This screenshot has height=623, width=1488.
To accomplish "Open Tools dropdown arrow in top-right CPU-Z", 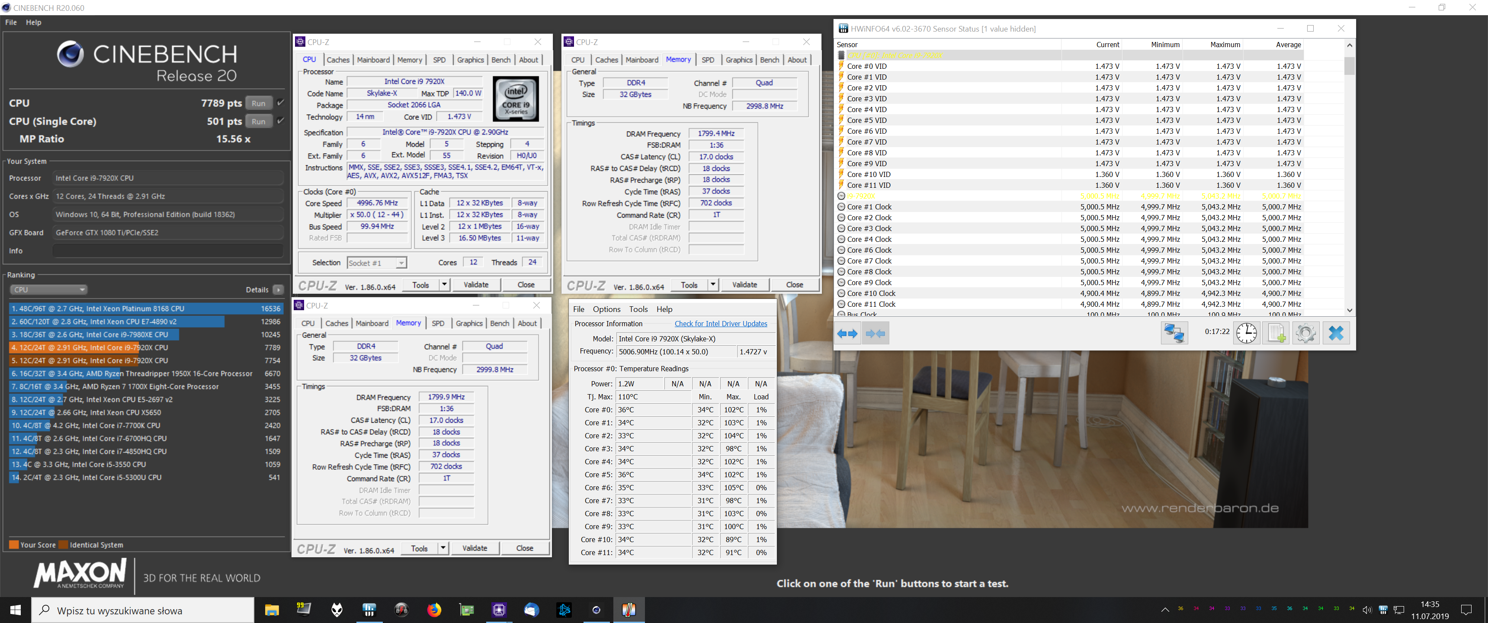I will [x=713, y=284].
